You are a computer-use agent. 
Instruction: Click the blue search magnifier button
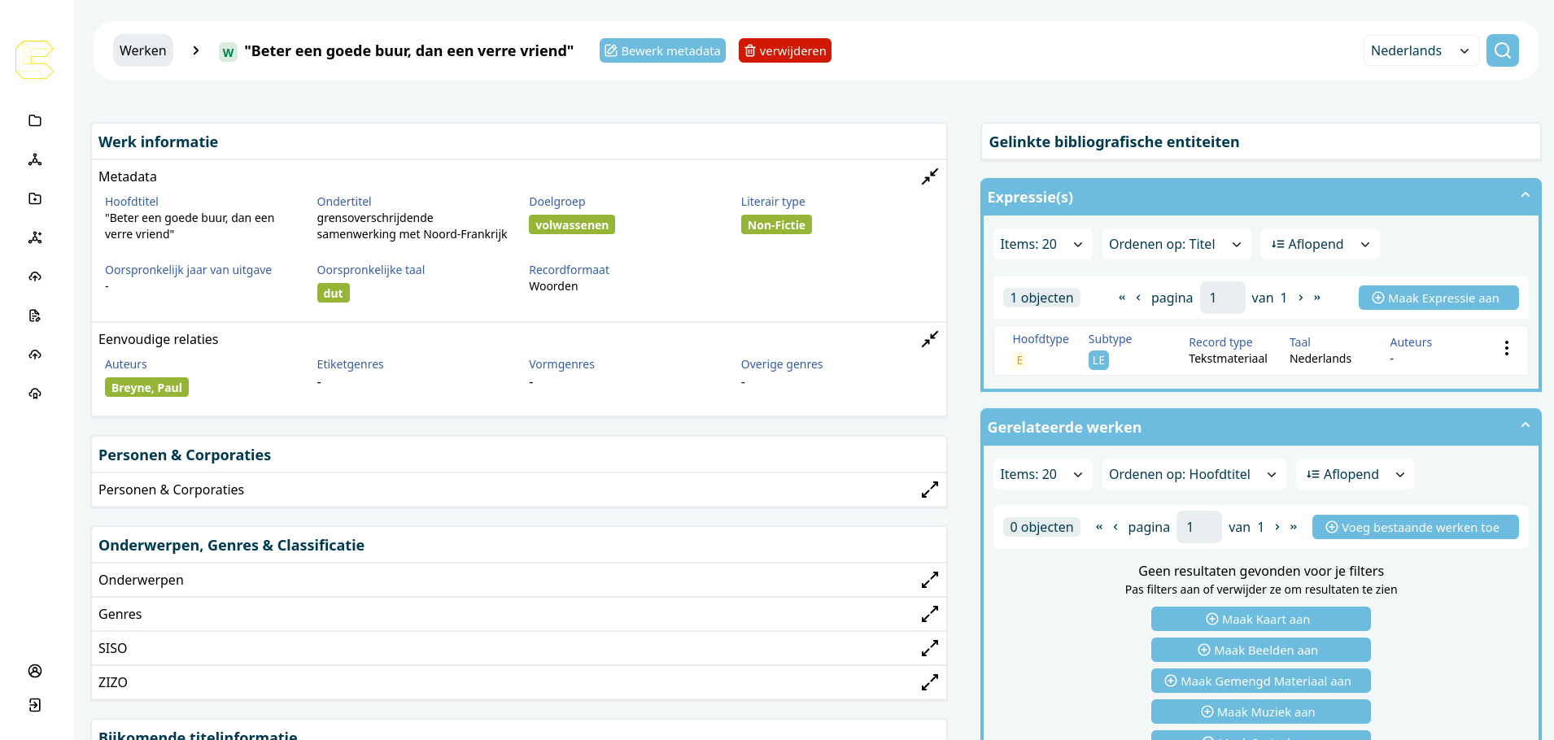click(x=1502, y=50)
